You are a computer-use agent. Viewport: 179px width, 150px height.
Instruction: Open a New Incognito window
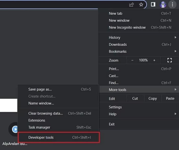(x=139, y=27)
